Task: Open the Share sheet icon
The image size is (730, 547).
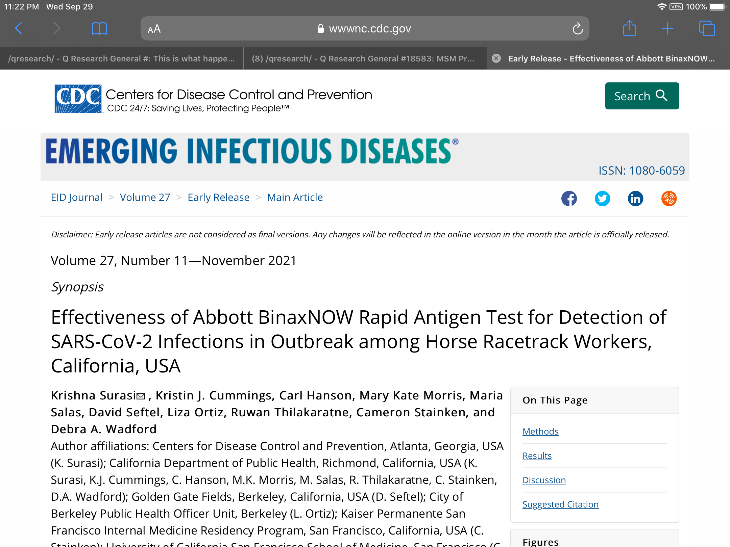Action: (629, 28)
